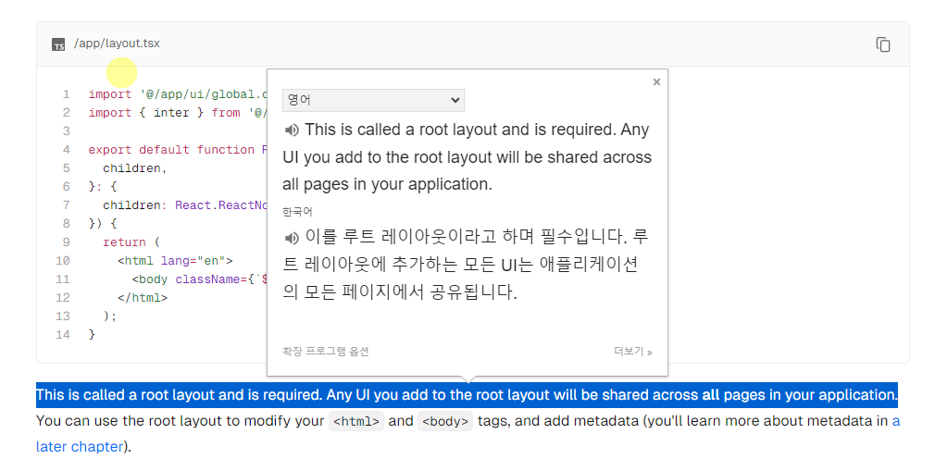935x471 pixels.
Task: Click the 'import { inter } from' code line
Action: coord(177,113)
